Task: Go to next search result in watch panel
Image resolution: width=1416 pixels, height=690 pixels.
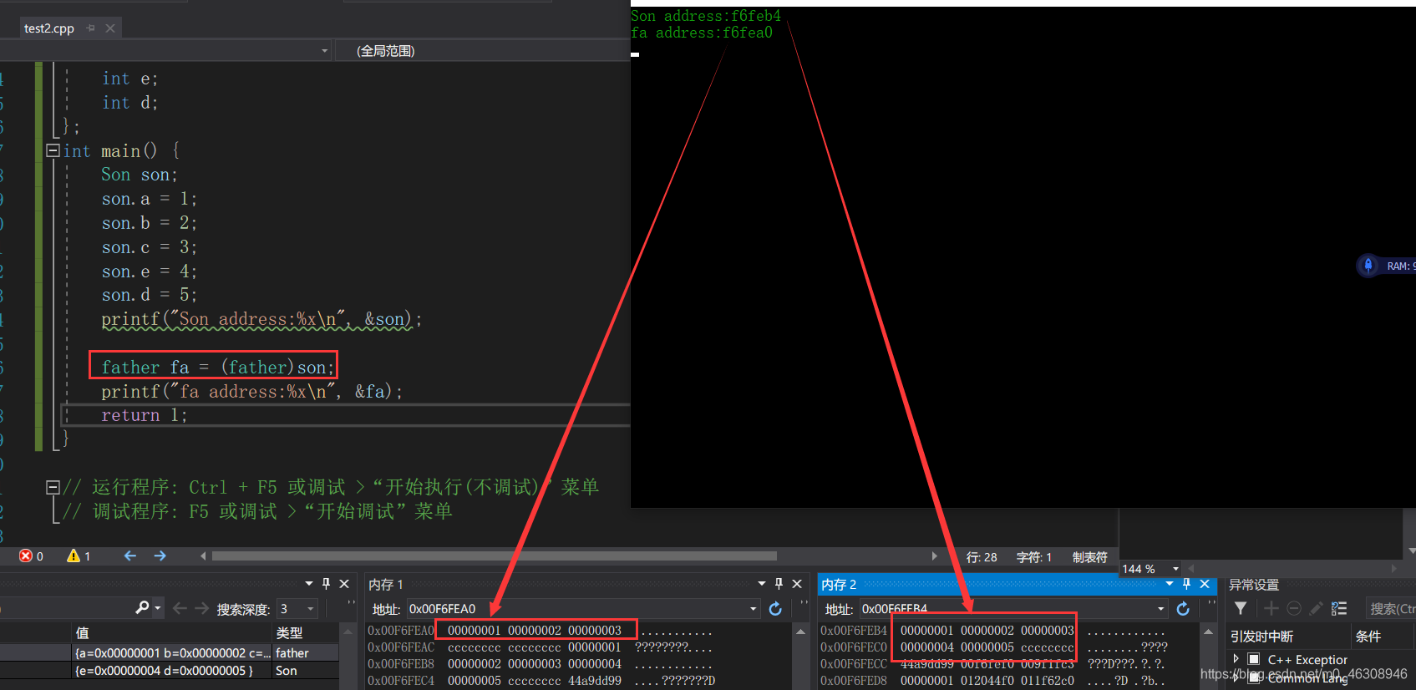Action: (201, 608)
